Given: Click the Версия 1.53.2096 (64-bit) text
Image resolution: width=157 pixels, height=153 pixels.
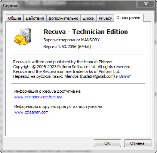Looking at the screenshot, I should 67,47.
